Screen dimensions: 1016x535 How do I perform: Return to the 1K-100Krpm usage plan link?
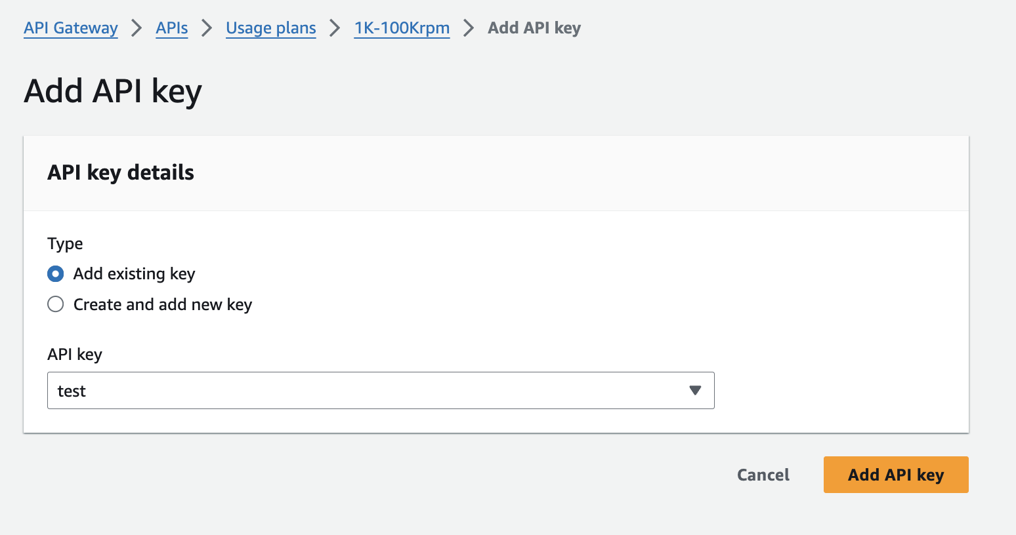[402, 28]
